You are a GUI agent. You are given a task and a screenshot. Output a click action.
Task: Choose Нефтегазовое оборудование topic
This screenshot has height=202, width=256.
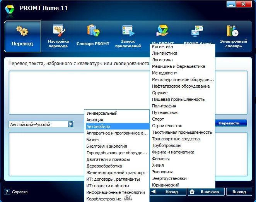tap(183, 86)
